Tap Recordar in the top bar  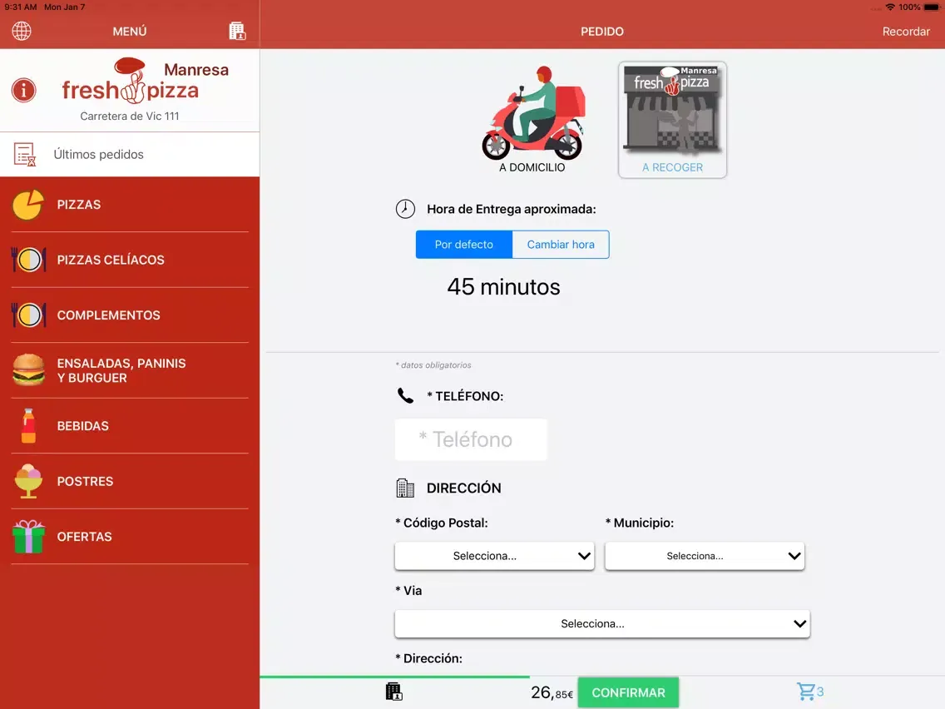pos(906,32)
